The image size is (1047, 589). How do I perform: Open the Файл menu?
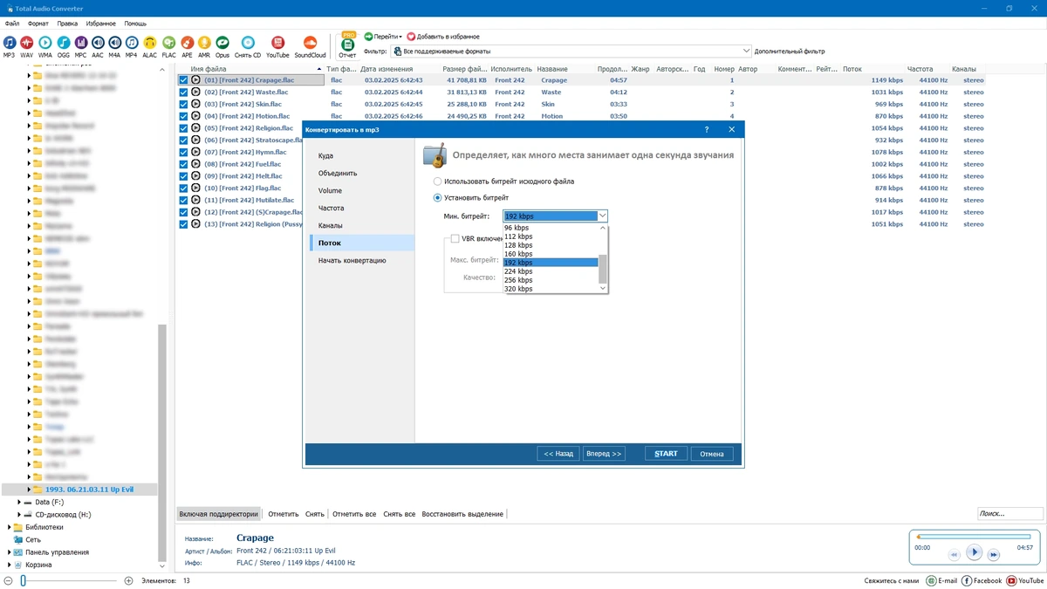tap(11, 24)
